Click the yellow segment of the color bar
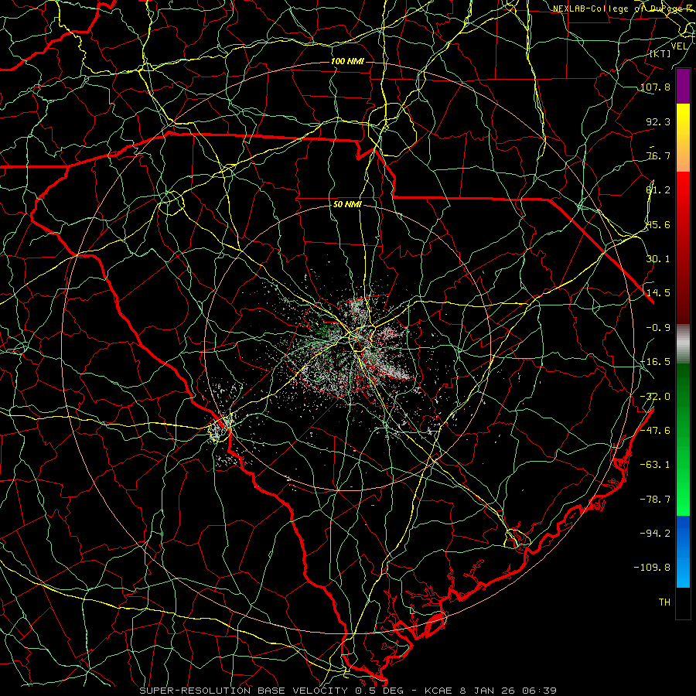 pos(683,138)
